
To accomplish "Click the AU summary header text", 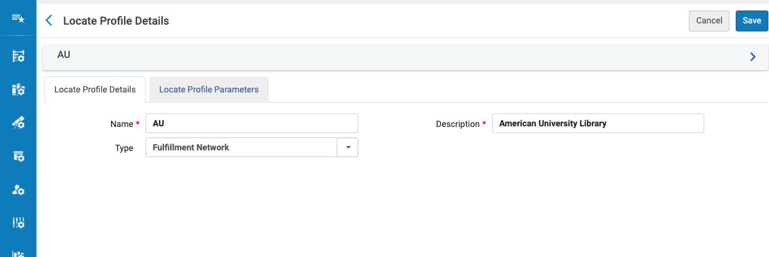I will click(x=64, y=54).
